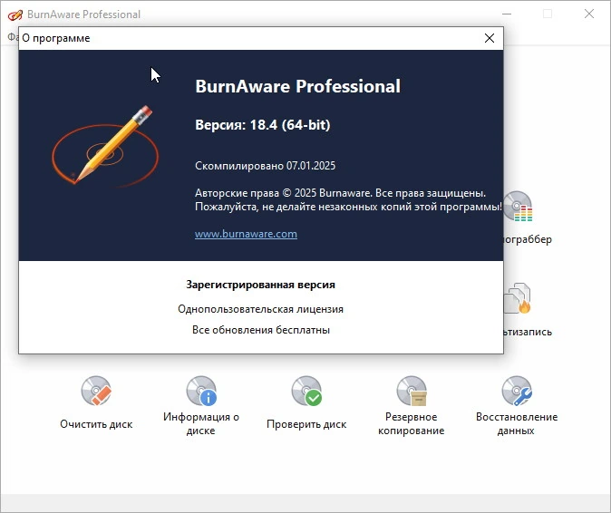
Task: Click the audio grabber disc icon
Action: (518, 207)
